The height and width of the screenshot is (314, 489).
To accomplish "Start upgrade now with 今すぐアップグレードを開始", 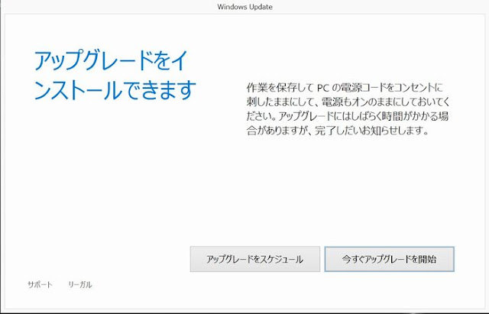I will pyautogui.click(x=389, y=259).
